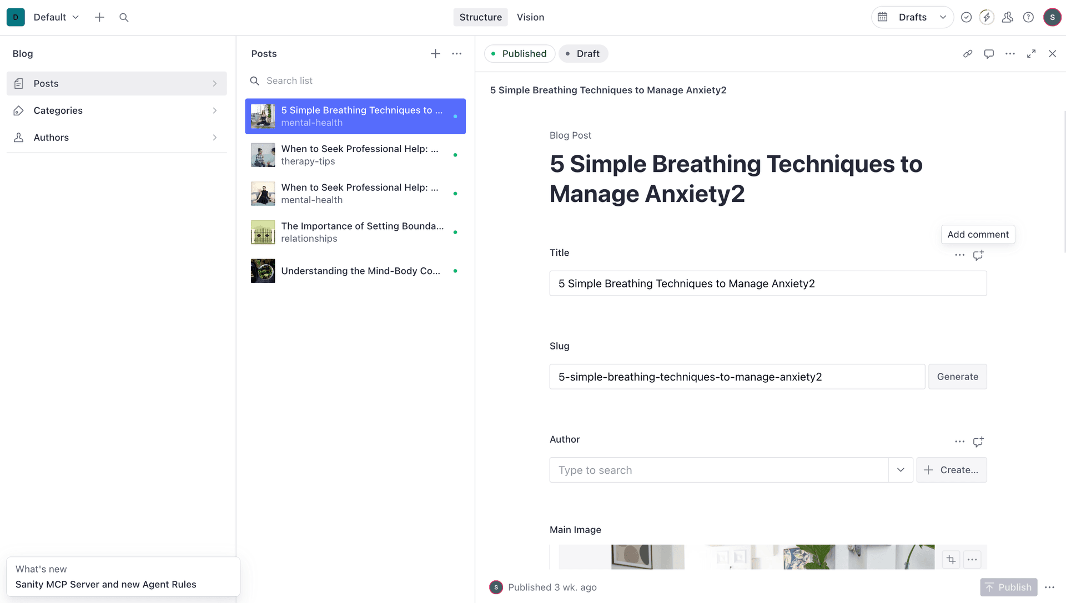Expand the document pane to full screen

tap(1031, 53)
